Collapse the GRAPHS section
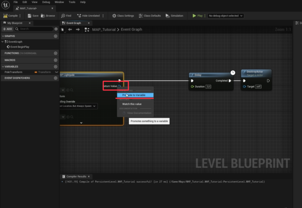302x208 pixels. [3, 36]
